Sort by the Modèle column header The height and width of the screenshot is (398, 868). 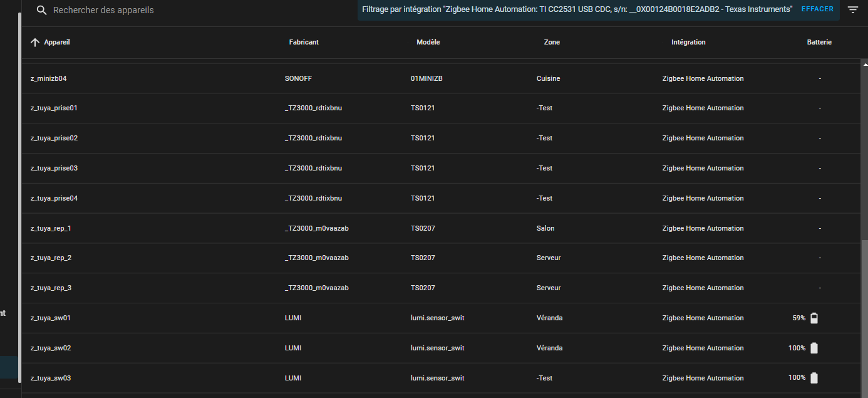(428, 42)
